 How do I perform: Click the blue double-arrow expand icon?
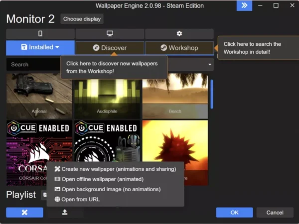click(x=244, y=5)
